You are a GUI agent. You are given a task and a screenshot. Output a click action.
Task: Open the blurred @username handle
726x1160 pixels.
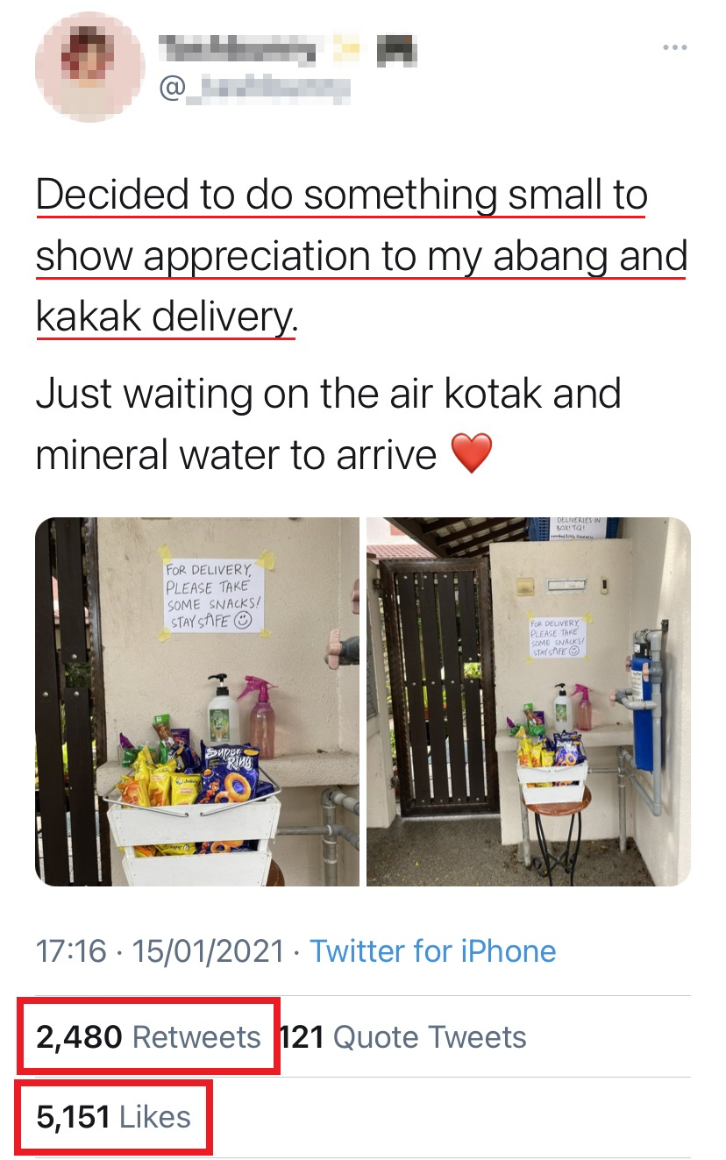coord(255,87)
